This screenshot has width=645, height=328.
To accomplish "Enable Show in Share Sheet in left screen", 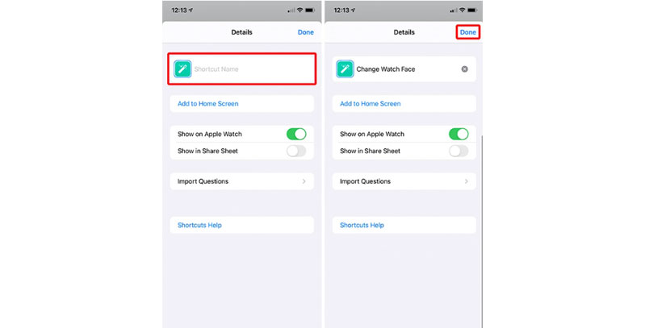I will tap(296, 151).
